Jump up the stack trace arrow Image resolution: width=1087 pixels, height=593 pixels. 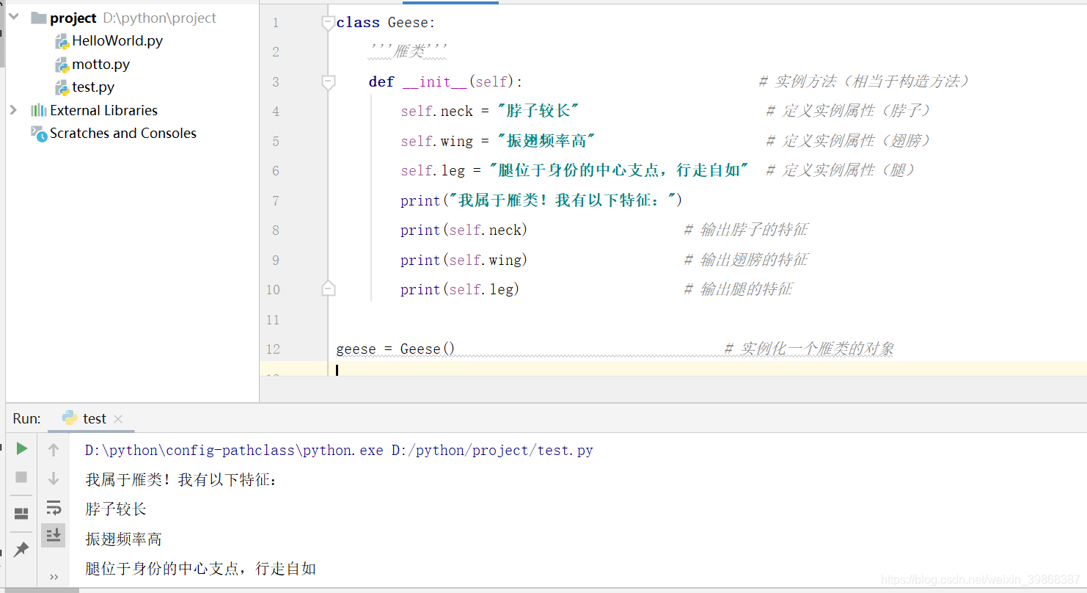coord(54,450)
